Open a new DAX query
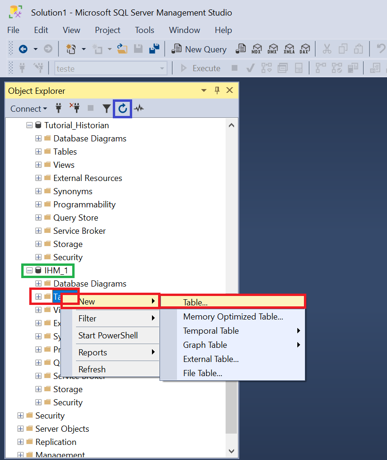This screenshot has height=460, width=387. (x=305, y=49)
